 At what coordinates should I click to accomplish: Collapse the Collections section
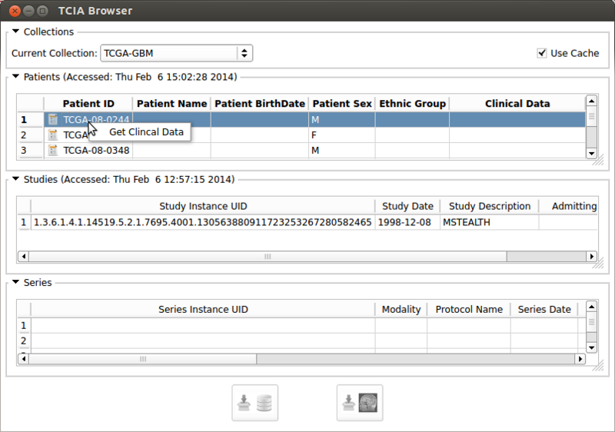coord(15,32)
